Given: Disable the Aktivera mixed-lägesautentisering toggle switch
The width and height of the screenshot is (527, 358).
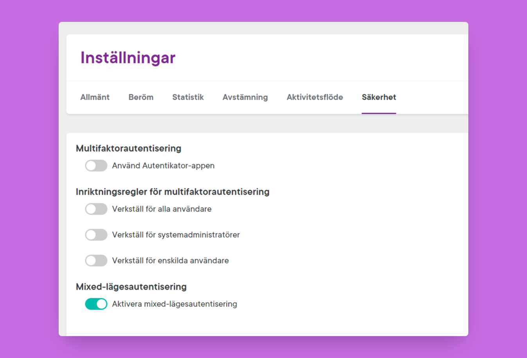Looking at the screenshot, I should click(x=96, y=304).
